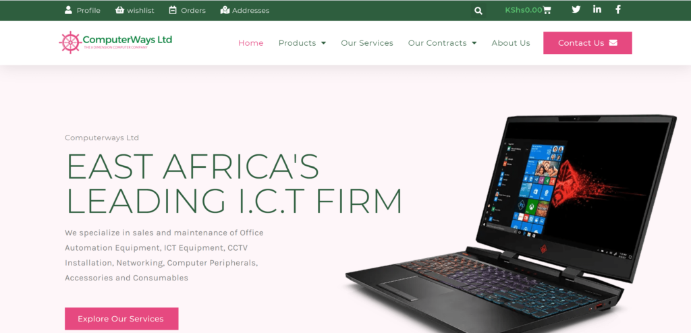Open the About Us page
The width and height of the screenshot is (691, 333).
tap(511, 43)
